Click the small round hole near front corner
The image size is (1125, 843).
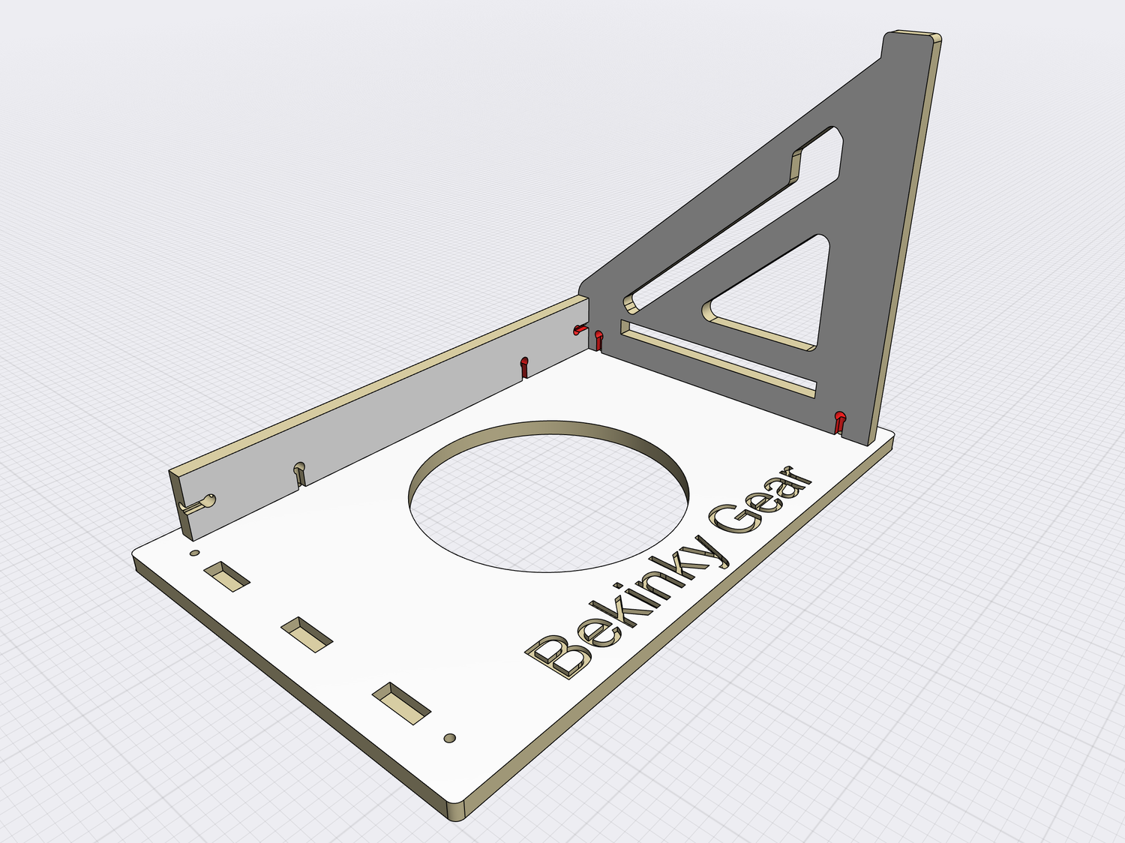click(x=449, y=739)
